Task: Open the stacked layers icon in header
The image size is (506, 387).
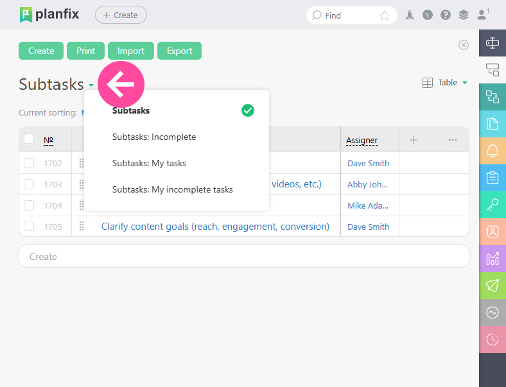Action: click(464, 15)
